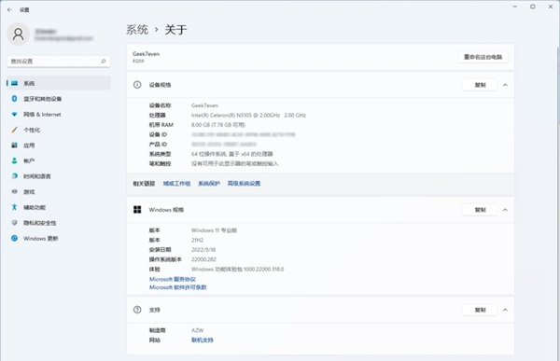
Task: Click the gaming controller icon
Action: click(14, 191)
